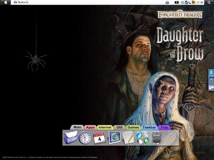Open the wire trash can icon
The height and width of the screenshot is (160, 214).
(x=157, y=138)
